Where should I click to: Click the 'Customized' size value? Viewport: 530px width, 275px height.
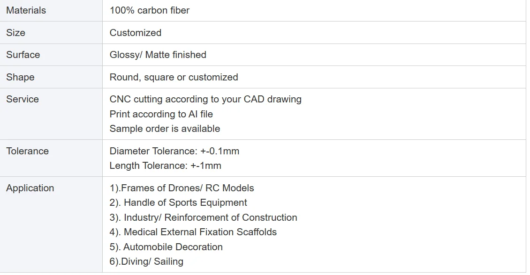(x=135, y=33)
